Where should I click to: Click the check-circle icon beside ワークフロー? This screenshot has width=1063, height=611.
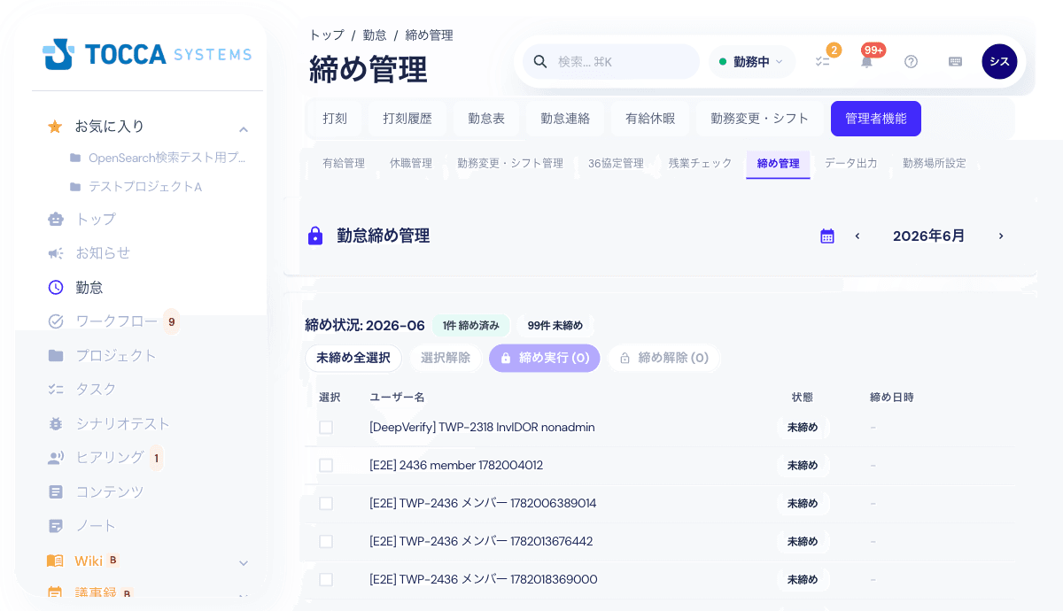tap(56, 321)
